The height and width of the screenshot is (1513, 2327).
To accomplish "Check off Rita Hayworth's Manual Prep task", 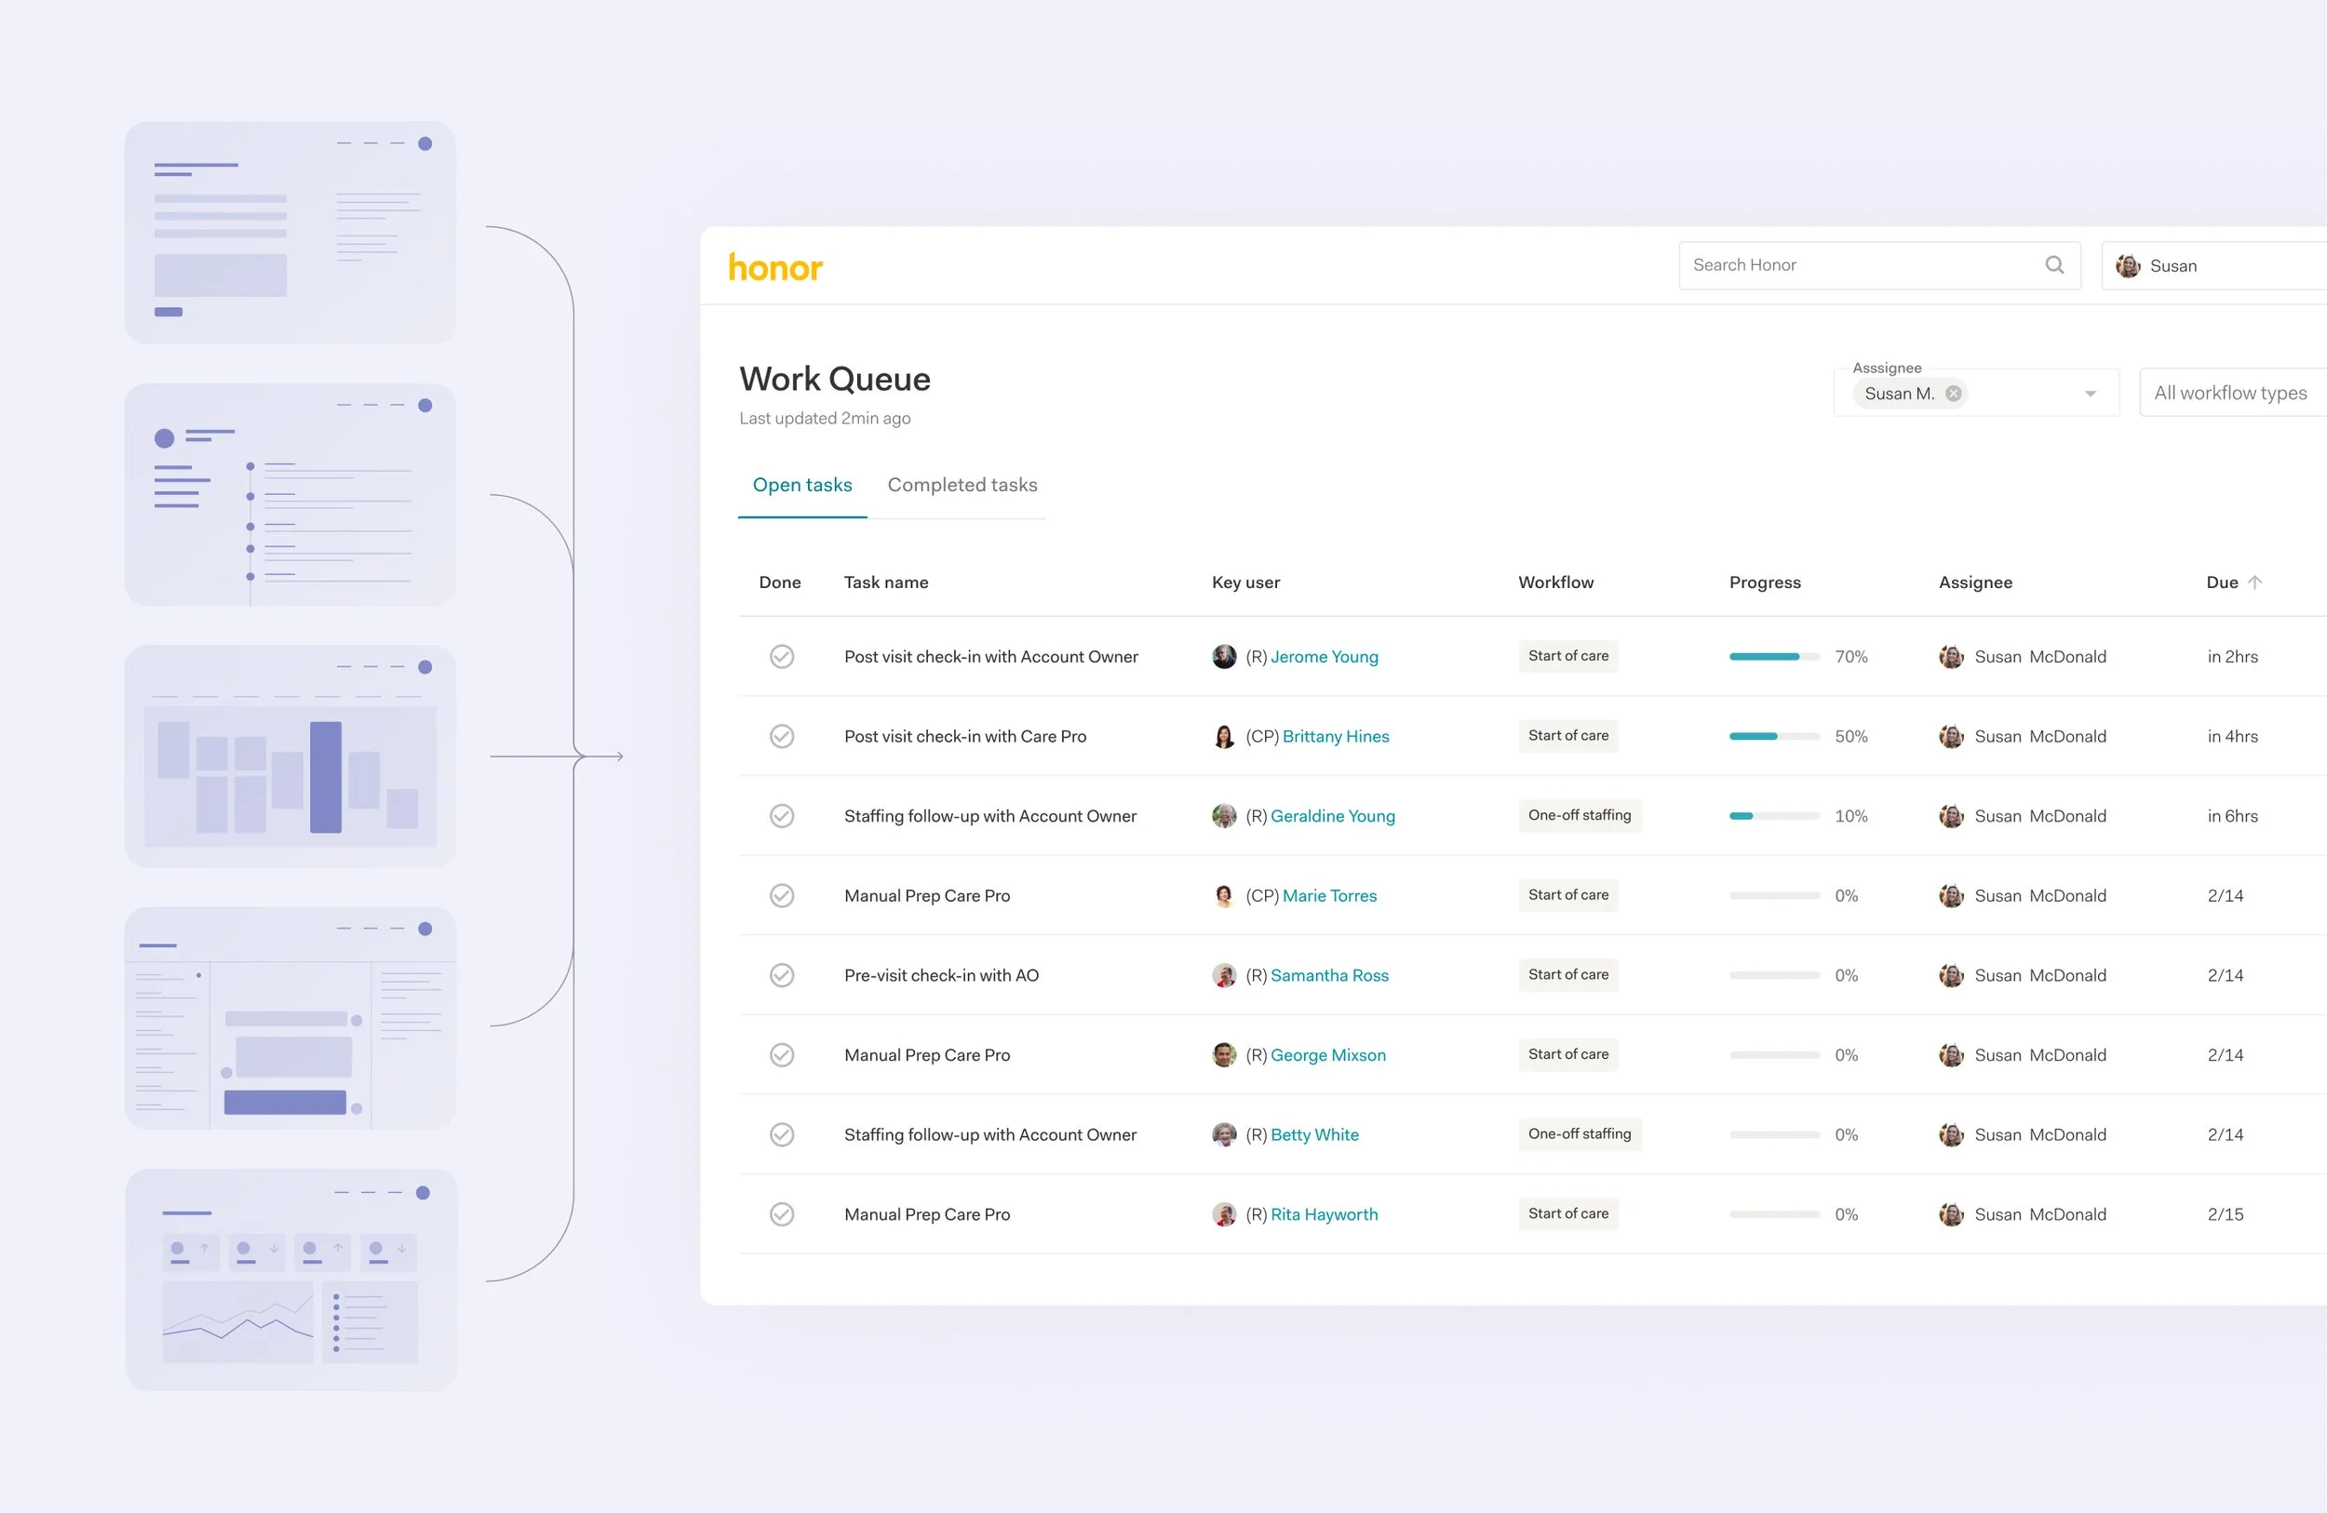I will click(781, 1214).
